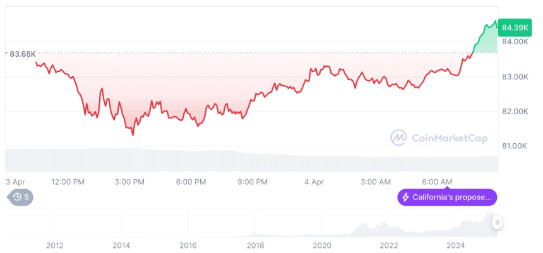Click the 83.68K opening price label

pyautogui.click(x=23, y=54)
